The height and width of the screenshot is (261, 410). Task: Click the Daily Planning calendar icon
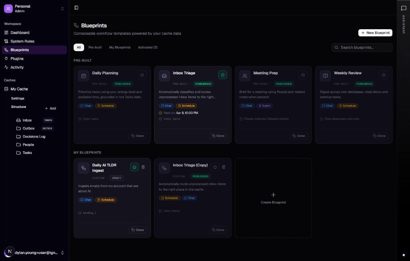(x=83, y=76)
